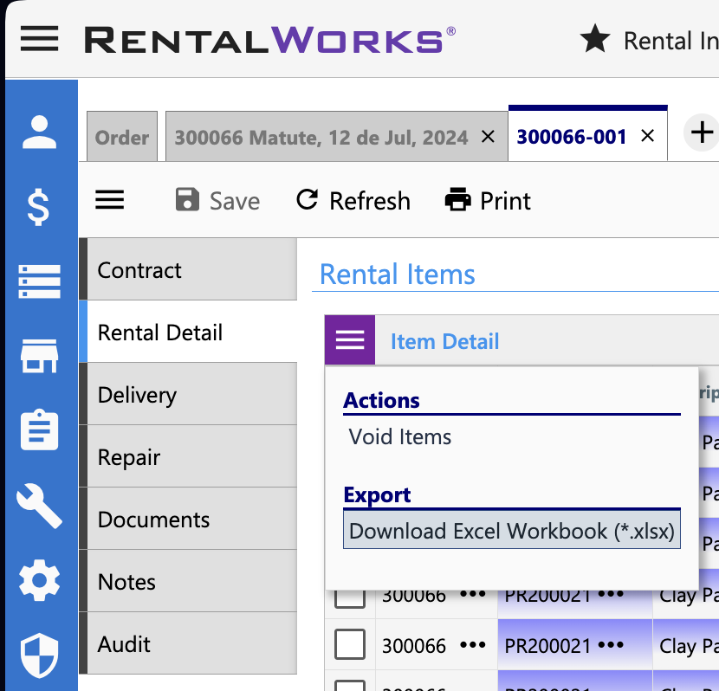Open the clipboard icon in the sidebar
This screenshot has width=719, height=691.
point(40,429)
